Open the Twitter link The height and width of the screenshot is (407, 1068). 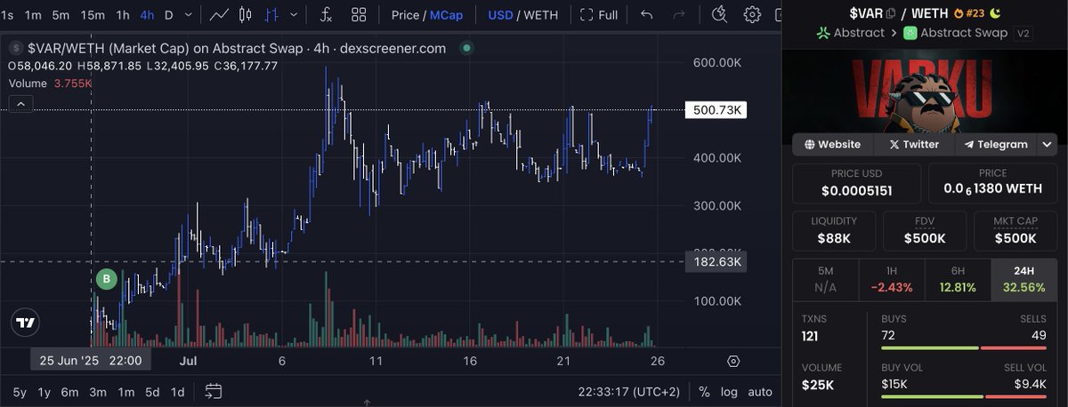(x=914, y=144)
